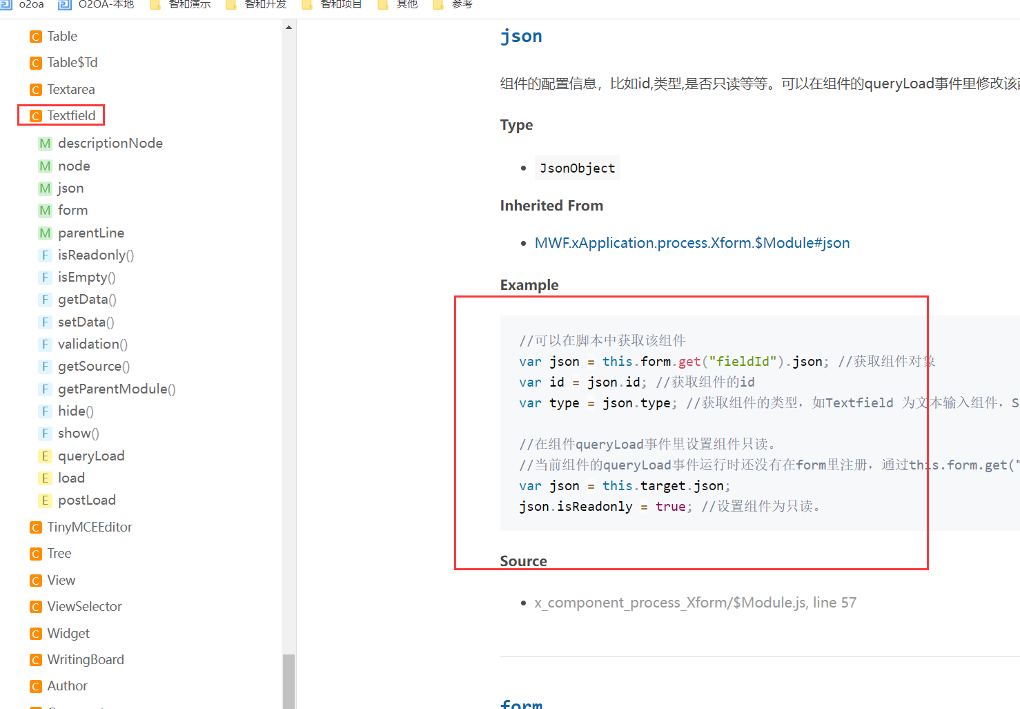
Task: Click the sidebar scrollbar thumb
Action: coord(288,681)
